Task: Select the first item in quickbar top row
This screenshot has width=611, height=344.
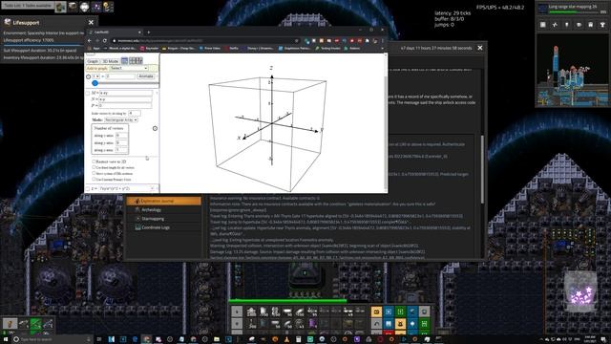Action: click(x=251, y=312)
